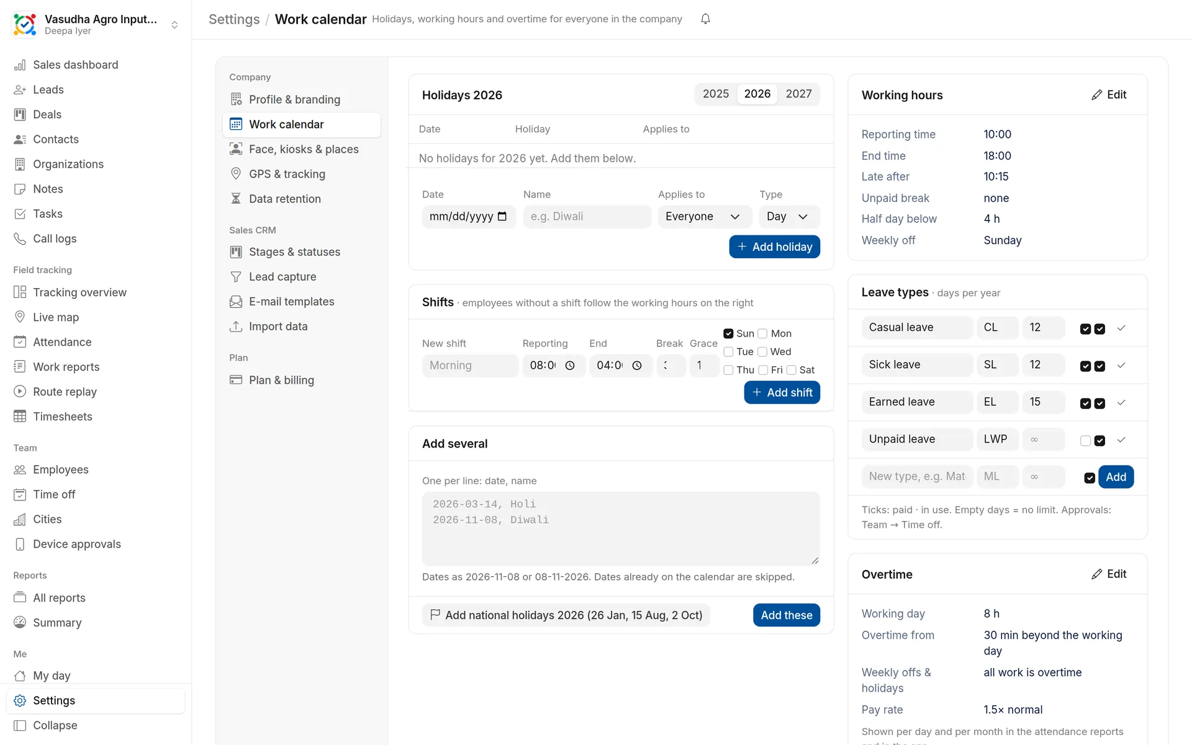
Task: Check the Sat weekday checkbox
Action: point(791,370)
